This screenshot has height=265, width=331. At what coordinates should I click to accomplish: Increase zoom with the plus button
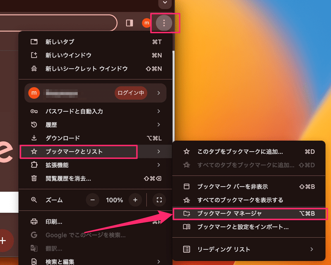[x=135, y=200]
